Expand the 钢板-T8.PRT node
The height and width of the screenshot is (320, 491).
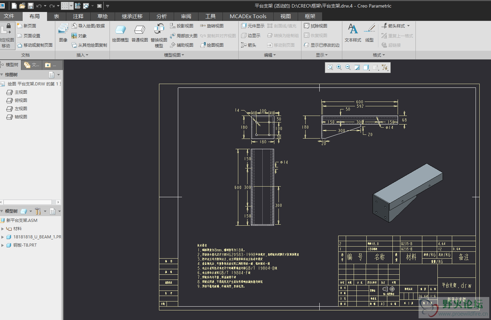(x=3, y=245)
